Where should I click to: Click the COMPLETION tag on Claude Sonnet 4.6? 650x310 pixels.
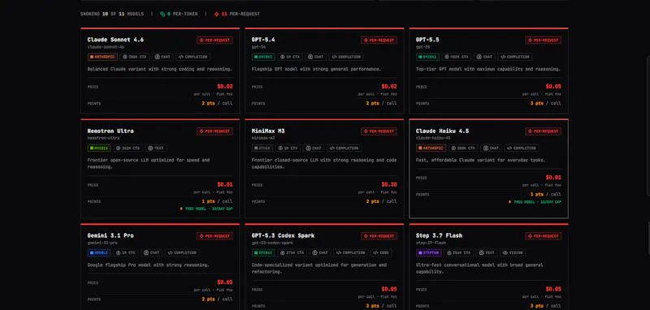coord(193,57)
